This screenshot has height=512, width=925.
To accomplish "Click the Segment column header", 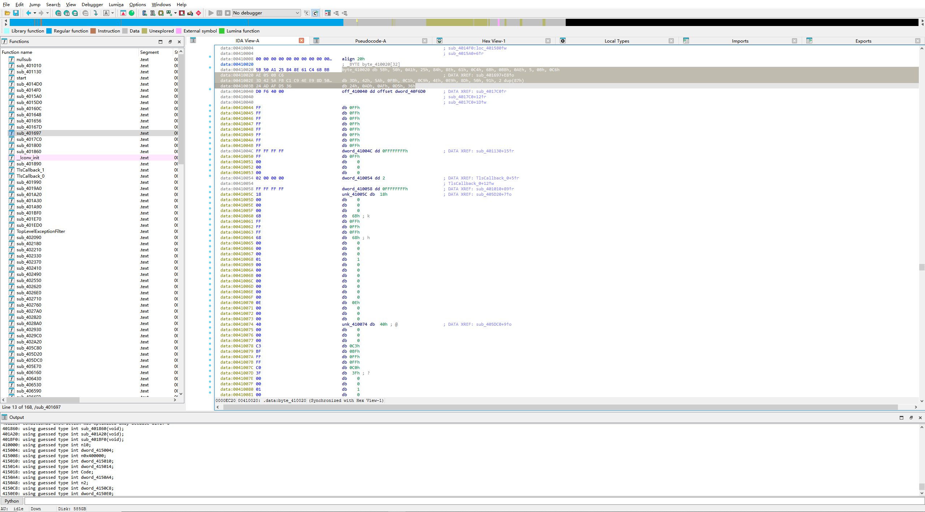I will click(149, 52).
